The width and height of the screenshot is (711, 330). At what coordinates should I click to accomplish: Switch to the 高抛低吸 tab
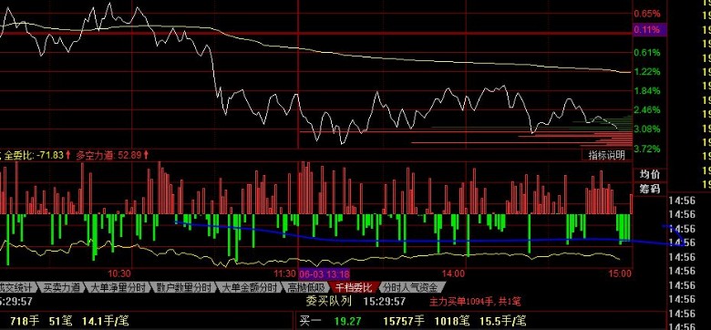coord(307,287)
